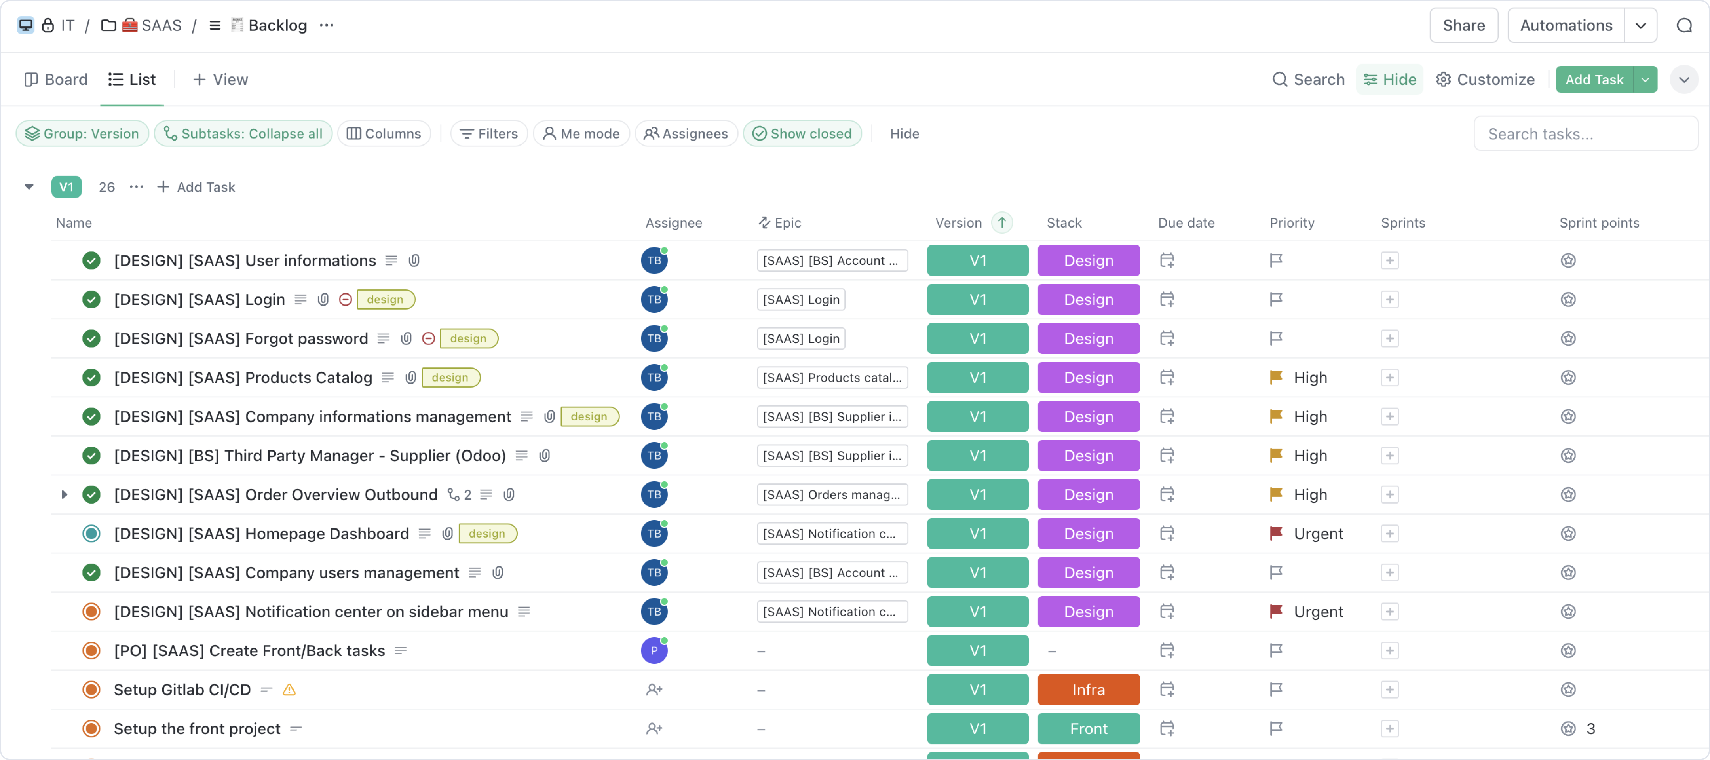Click Search in the view toolbar
1710x760 pixels.
click(1308, 80)
